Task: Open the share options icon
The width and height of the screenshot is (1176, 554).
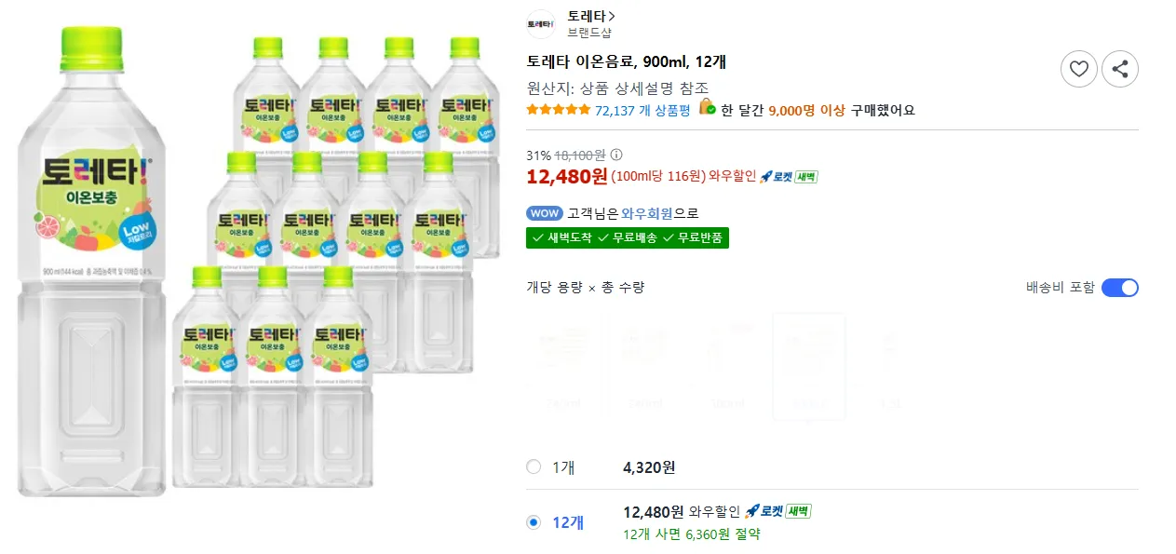Action: [1120, 69]
